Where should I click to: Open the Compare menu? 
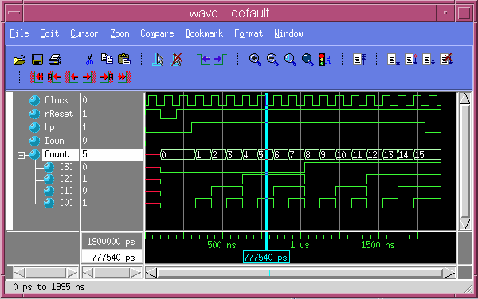157,33
